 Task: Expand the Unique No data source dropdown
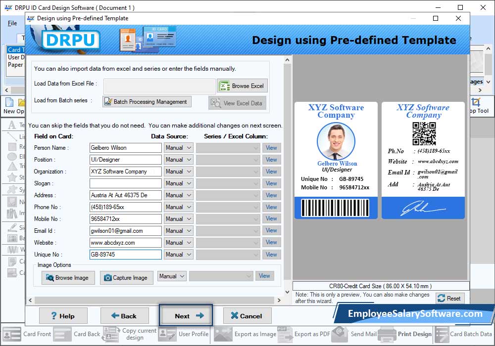178,254
